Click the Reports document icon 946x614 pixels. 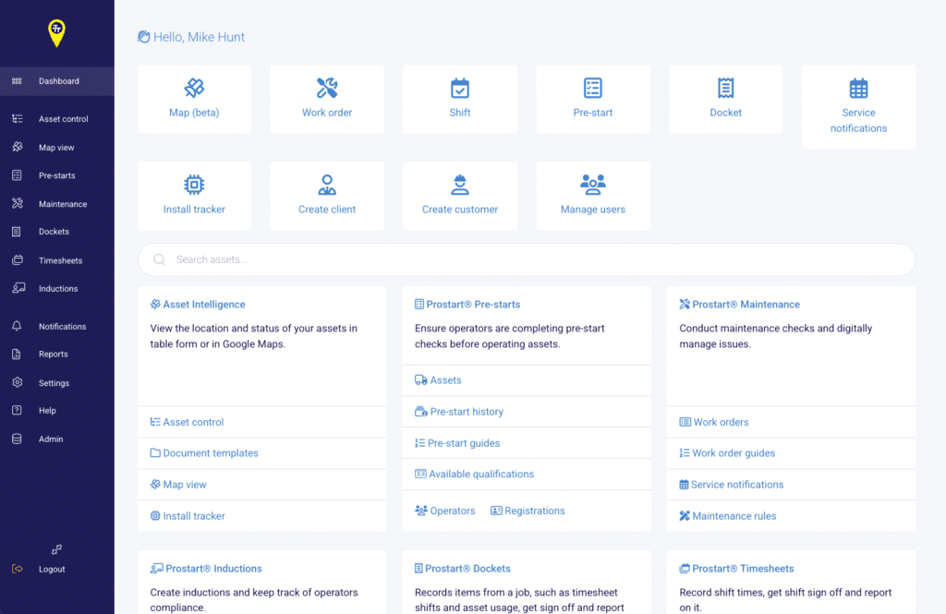17,354
